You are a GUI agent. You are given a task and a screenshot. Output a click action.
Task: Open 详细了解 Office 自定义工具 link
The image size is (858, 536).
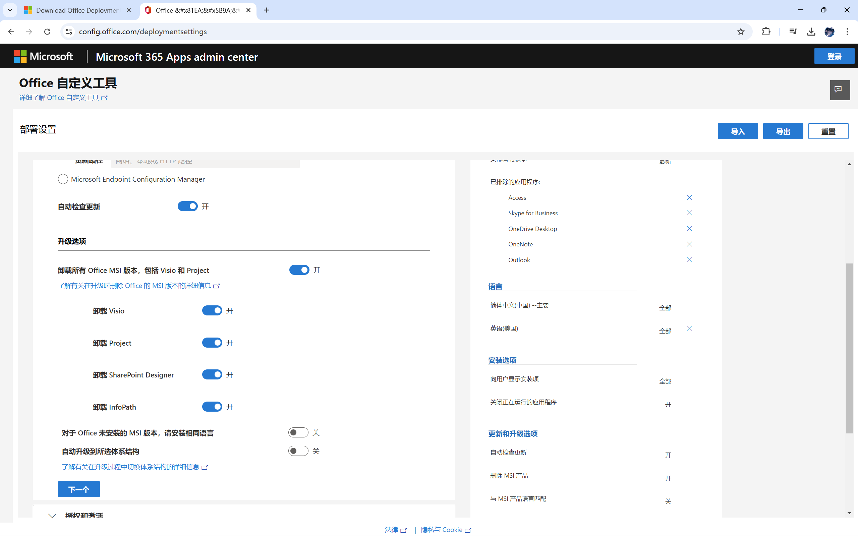click(x=63, y=98)
